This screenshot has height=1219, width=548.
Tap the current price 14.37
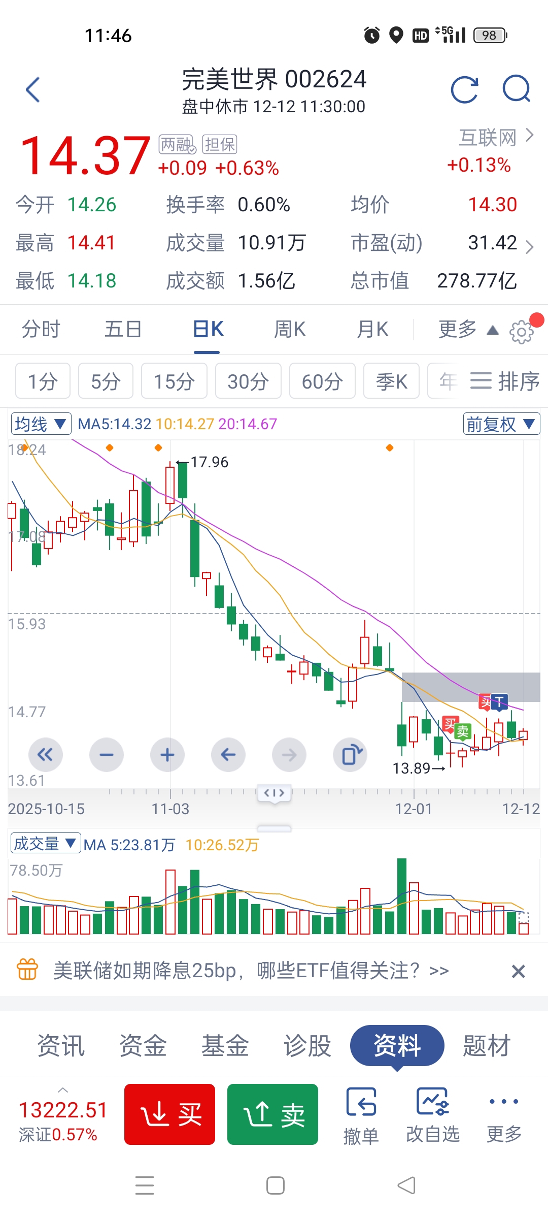85,156
